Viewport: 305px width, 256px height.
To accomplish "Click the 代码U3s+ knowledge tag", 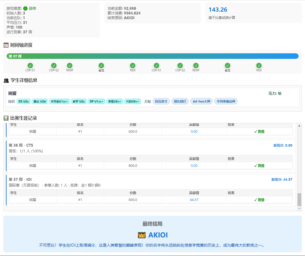I will click(x=132, y=101).
